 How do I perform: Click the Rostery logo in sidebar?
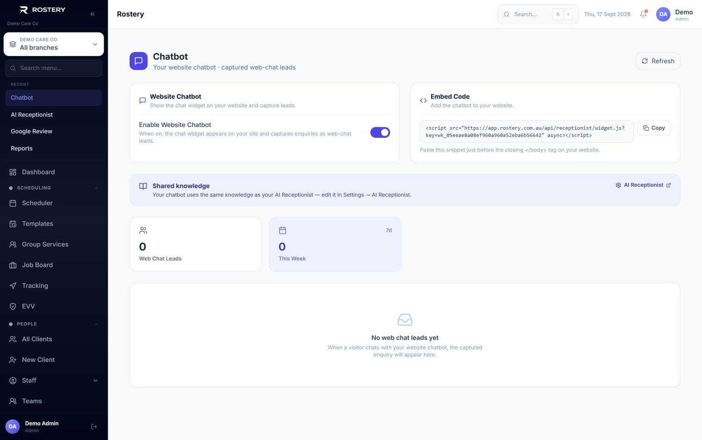pyautogui.click(x=42, y=10)
